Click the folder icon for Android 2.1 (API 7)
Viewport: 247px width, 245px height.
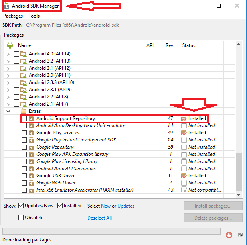coord(24,104)
